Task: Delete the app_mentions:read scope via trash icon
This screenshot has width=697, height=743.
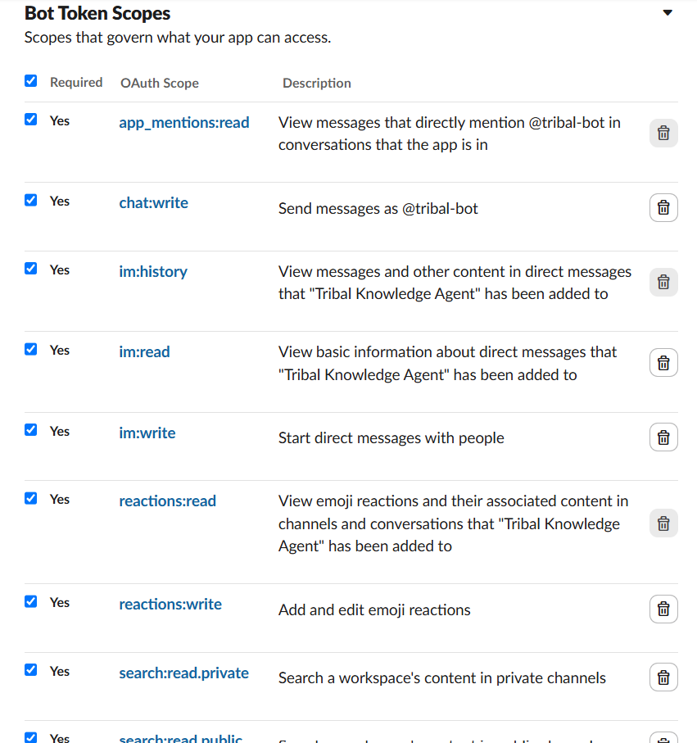Action: tap(663, 134)
